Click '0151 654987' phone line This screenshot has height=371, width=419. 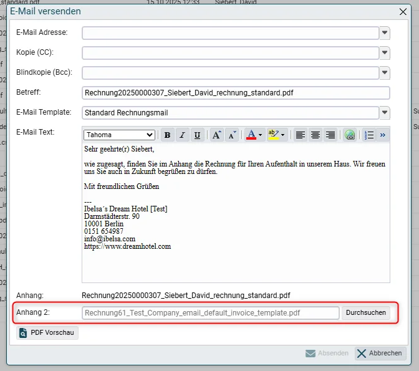(104, 231)
